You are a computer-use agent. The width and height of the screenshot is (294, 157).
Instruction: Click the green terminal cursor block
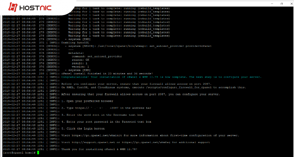click(x=38, y=153)
